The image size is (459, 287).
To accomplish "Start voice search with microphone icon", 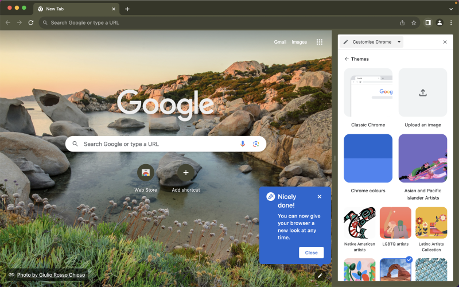I will [x=243, y=143].
